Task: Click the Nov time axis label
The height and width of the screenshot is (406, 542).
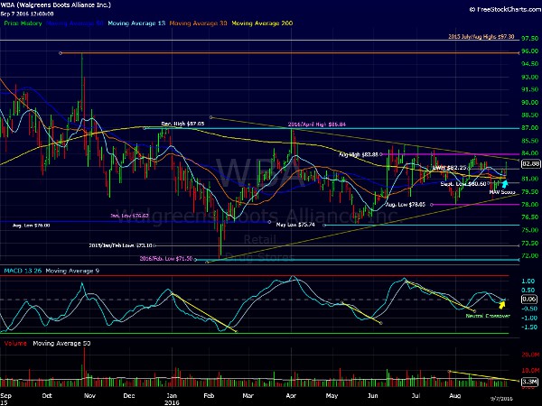Action: (89, 396)
